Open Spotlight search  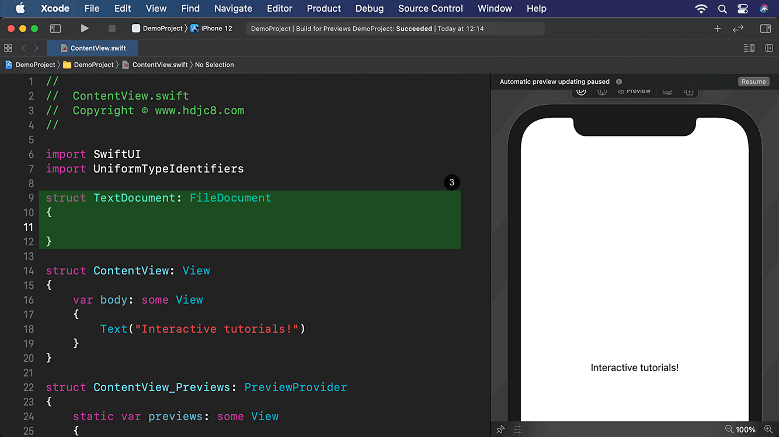point(722,8)
